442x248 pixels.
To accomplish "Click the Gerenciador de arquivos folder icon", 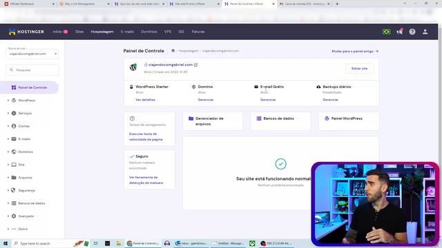I will click(191, 118).
